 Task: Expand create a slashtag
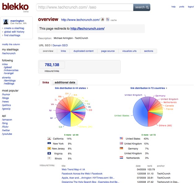pos(14,28)
